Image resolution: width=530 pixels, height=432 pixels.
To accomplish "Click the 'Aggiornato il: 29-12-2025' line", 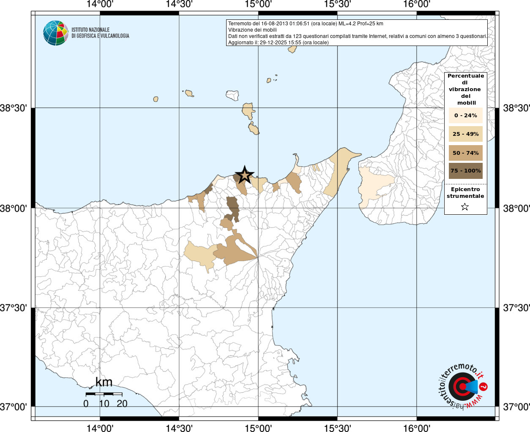I will pos(278,43).
